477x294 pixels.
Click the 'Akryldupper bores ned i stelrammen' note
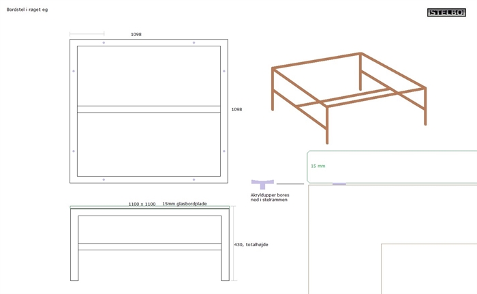[x=270, y=197]
